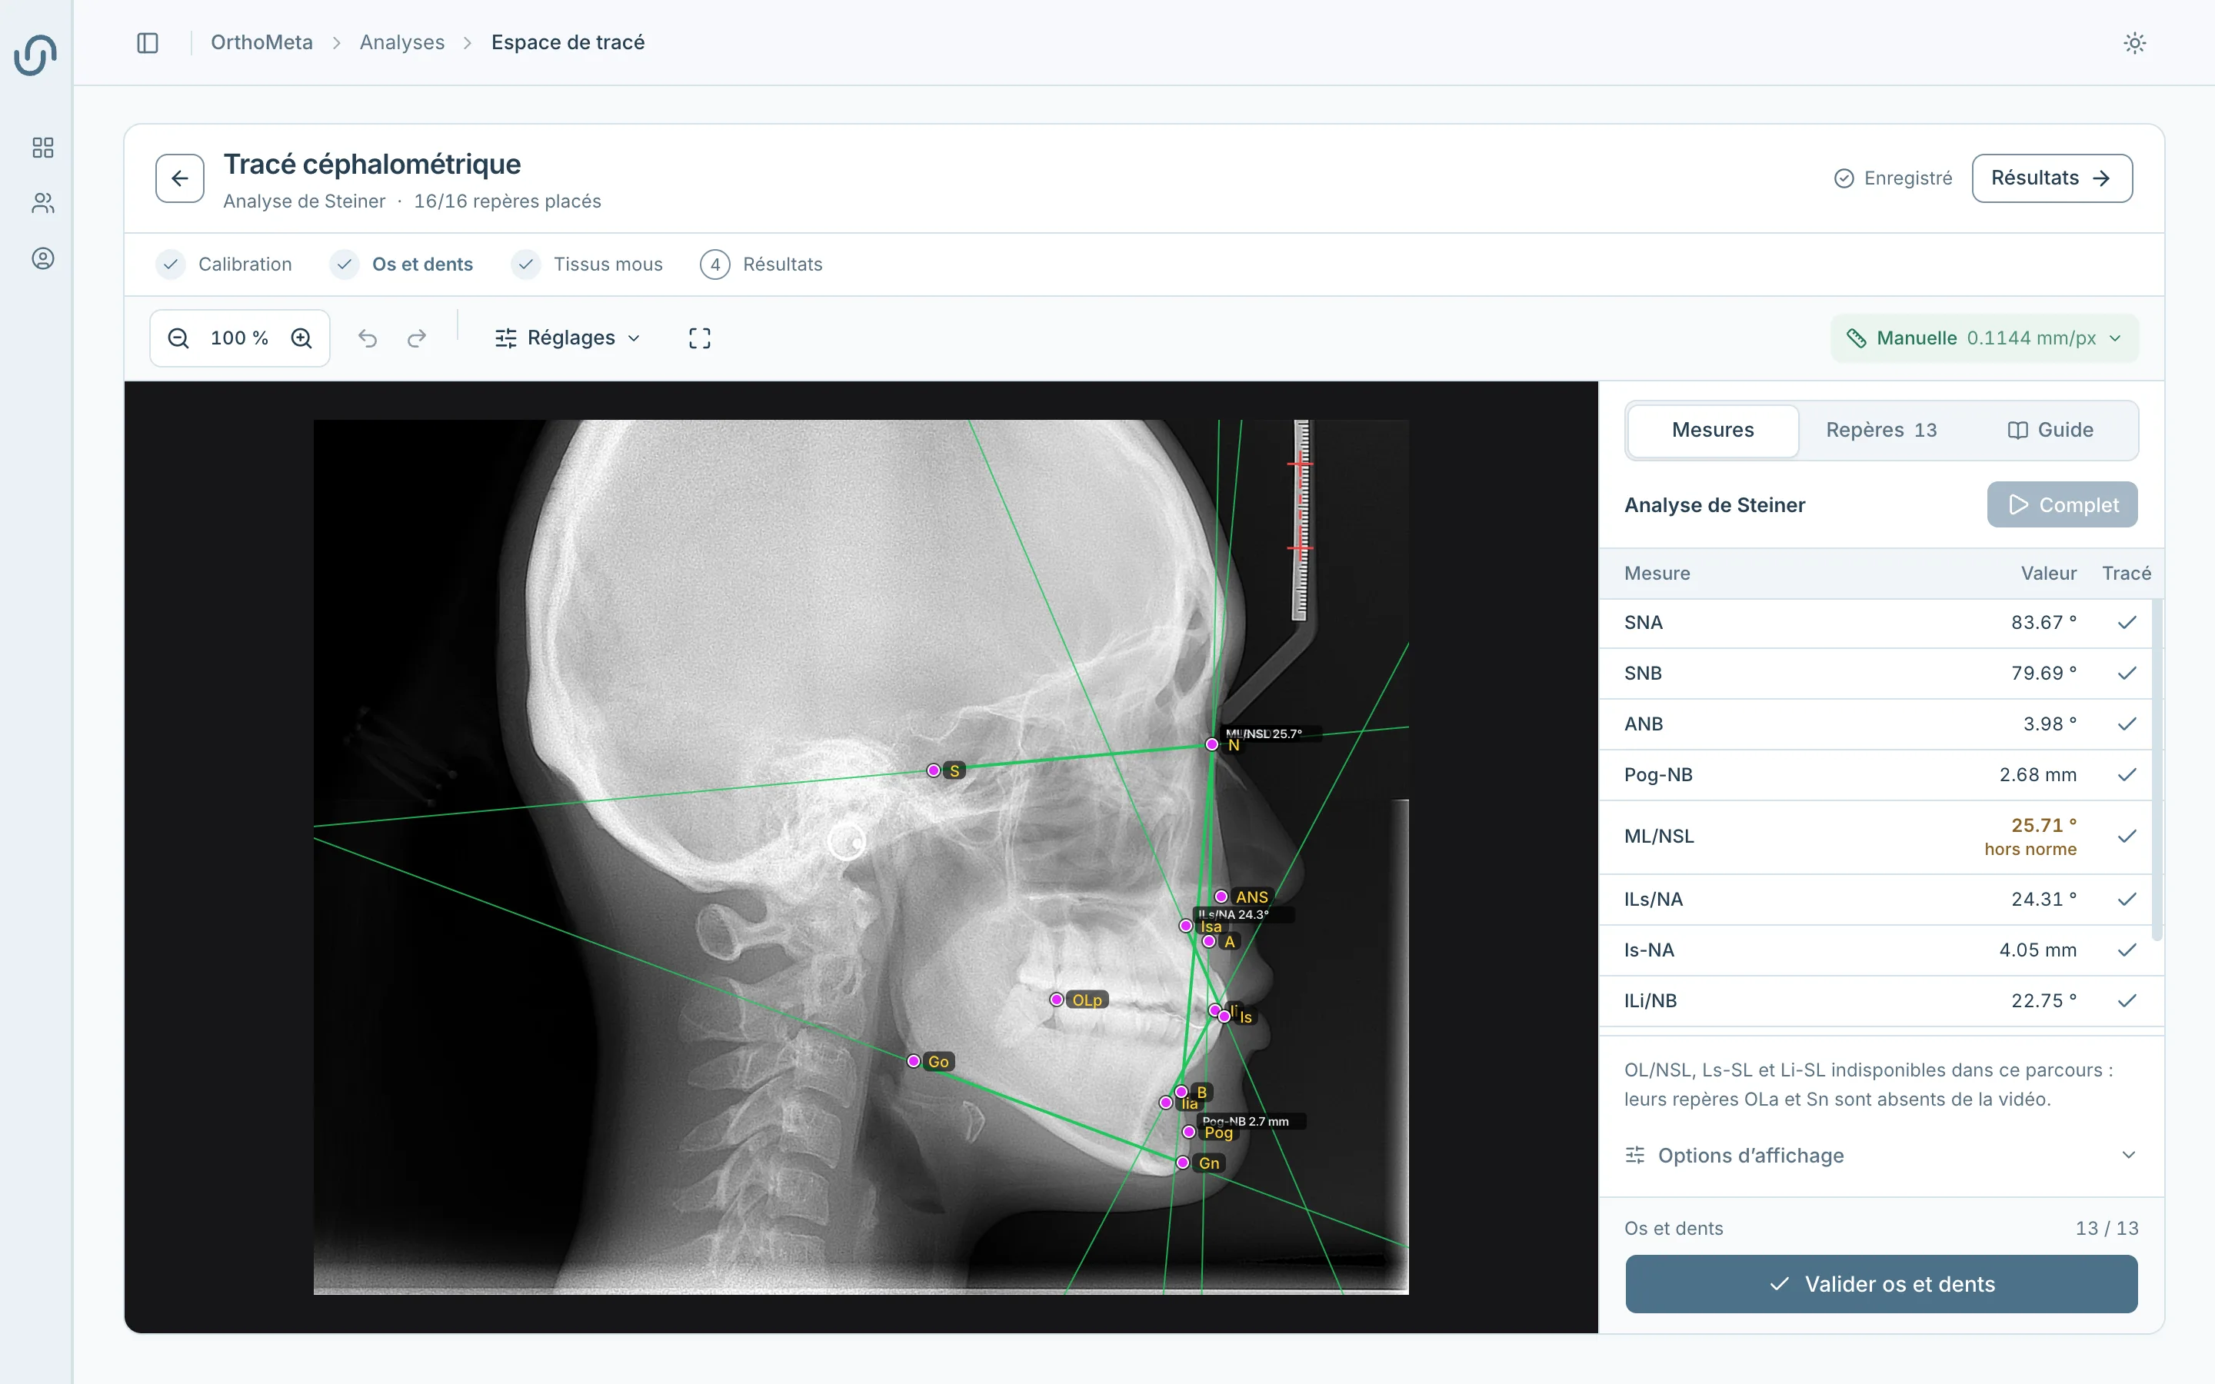Enter fullscreen tracing view

[x=699, y=338]
